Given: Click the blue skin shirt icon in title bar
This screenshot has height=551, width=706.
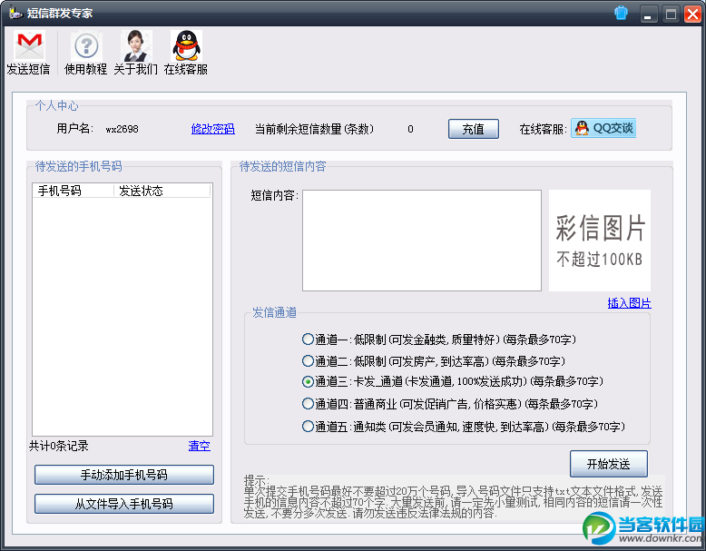Looking at the screenshot, I should click(621, 13).
